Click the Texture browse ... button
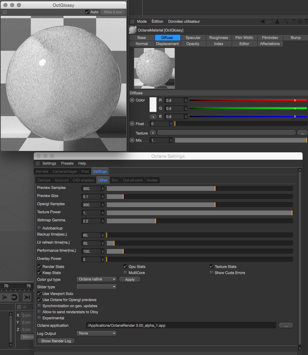The height and width of the screenshot is (355, 308). pyautogui.click(x=303, y=133)
